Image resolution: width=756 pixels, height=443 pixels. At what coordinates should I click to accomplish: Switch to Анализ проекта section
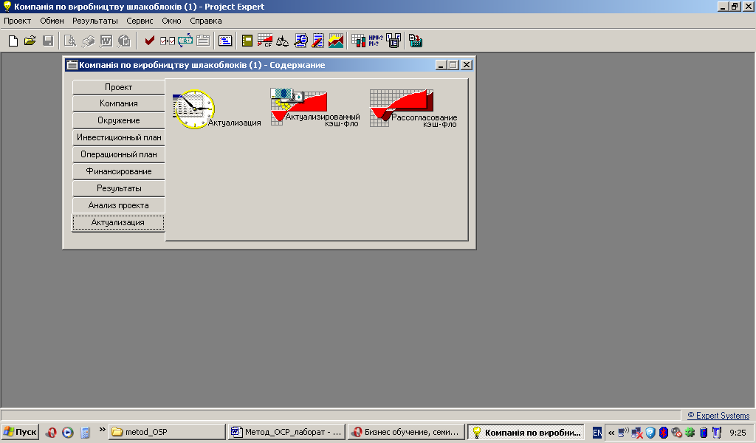(x=119, y=205)
